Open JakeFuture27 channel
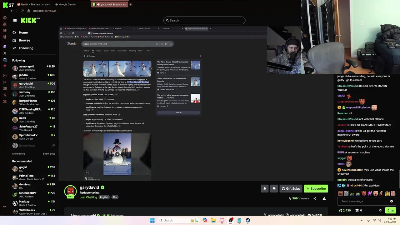The width and height of the screenshot is (400, 225). 34,128
